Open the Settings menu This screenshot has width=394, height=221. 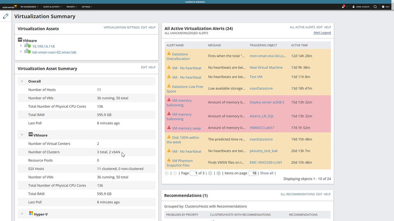(x=87, y=7)
